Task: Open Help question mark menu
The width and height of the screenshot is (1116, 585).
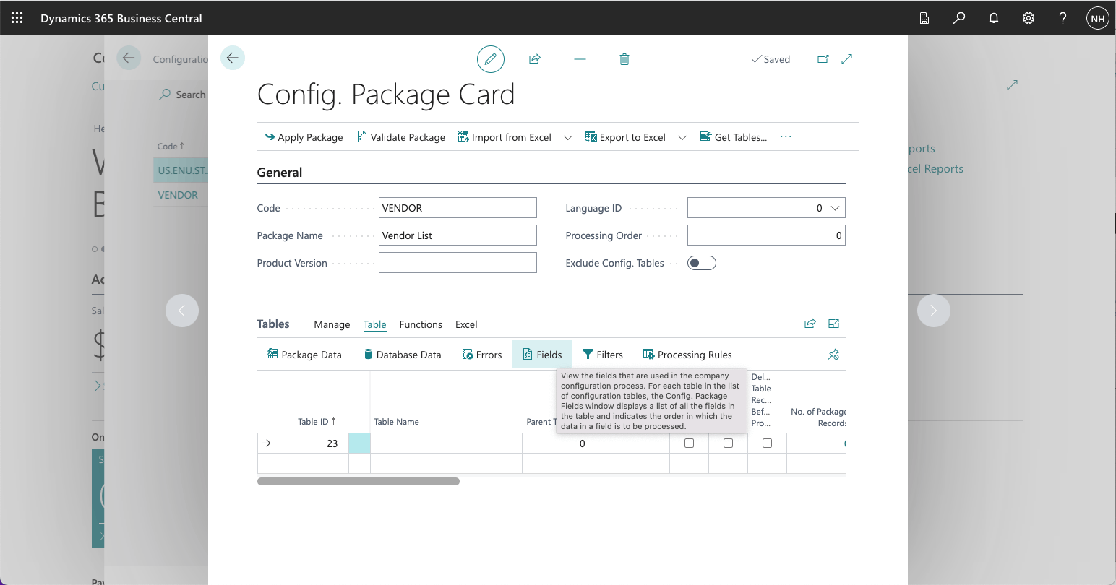Action: 1063,19
